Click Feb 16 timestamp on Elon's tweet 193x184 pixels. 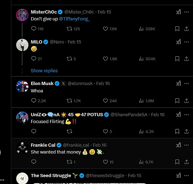(x=103, y=84)
